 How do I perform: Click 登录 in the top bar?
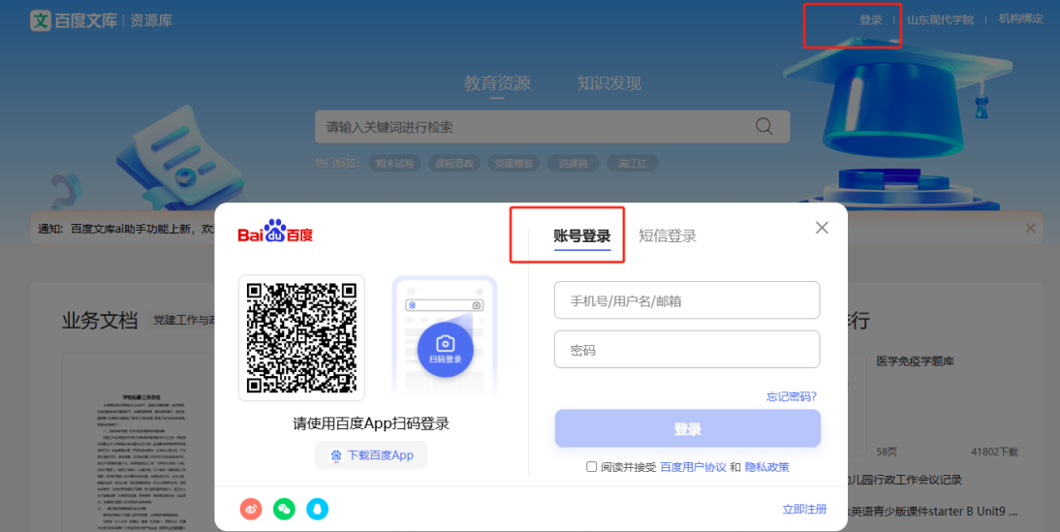[x=871, y=20]
